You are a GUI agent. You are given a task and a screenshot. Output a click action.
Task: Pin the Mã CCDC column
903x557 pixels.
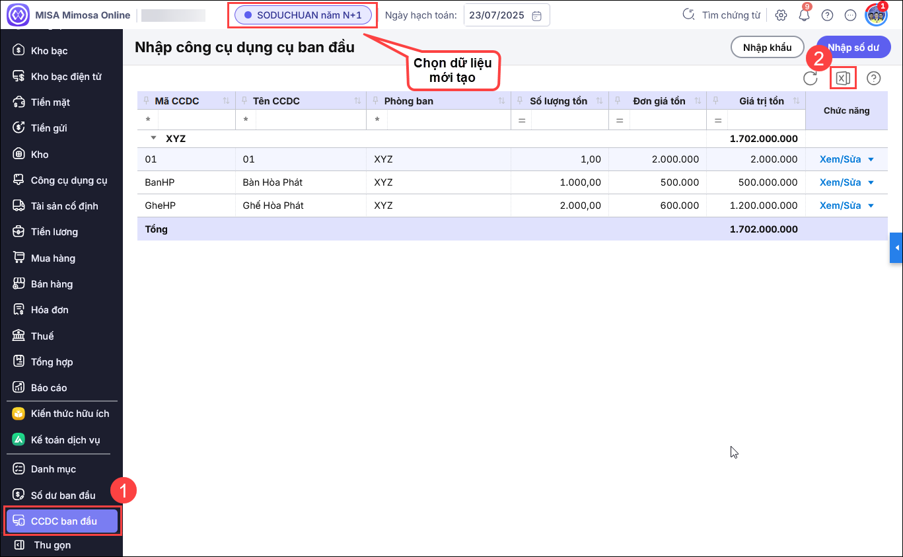[x=146, y=101]
